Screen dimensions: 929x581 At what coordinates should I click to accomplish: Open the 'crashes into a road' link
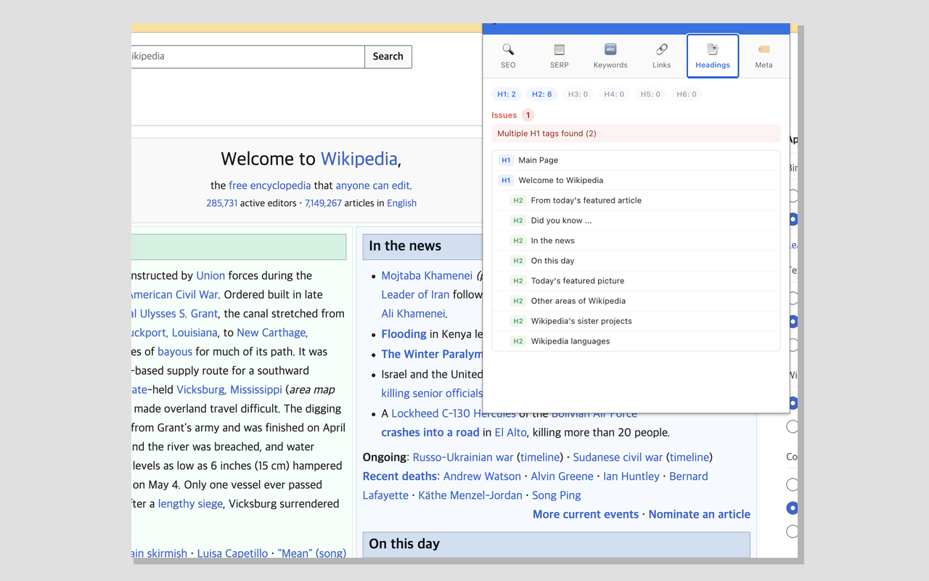pos(430,433)
